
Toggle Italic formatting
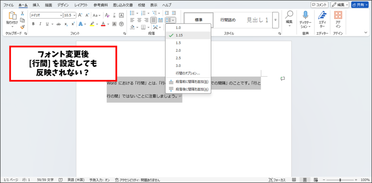pos(40,24)
